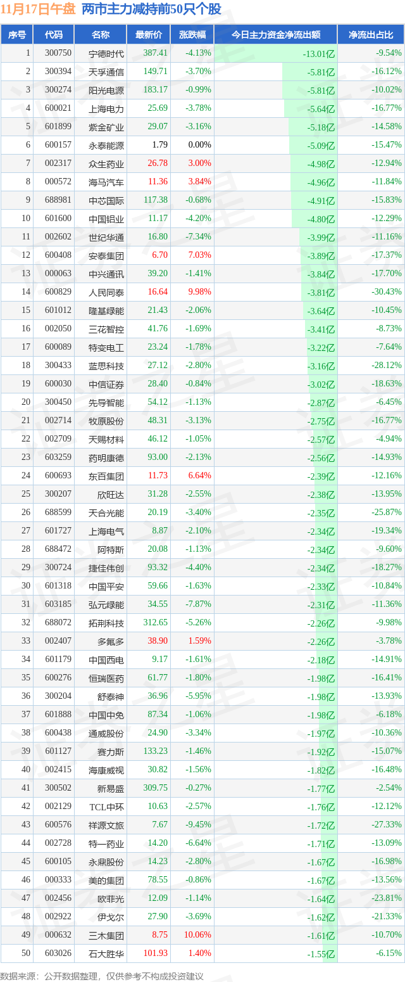The width and height of the screenshot is (405, 982).
Task: Click stock name 赛力斯
Action: [x=111, y=751]
